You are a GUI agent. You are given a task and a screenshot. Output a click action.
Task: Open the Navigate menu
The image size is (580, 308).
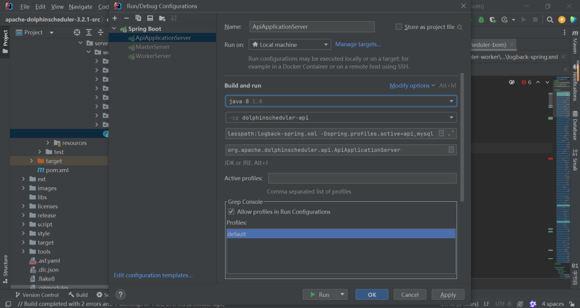(81, 7)
